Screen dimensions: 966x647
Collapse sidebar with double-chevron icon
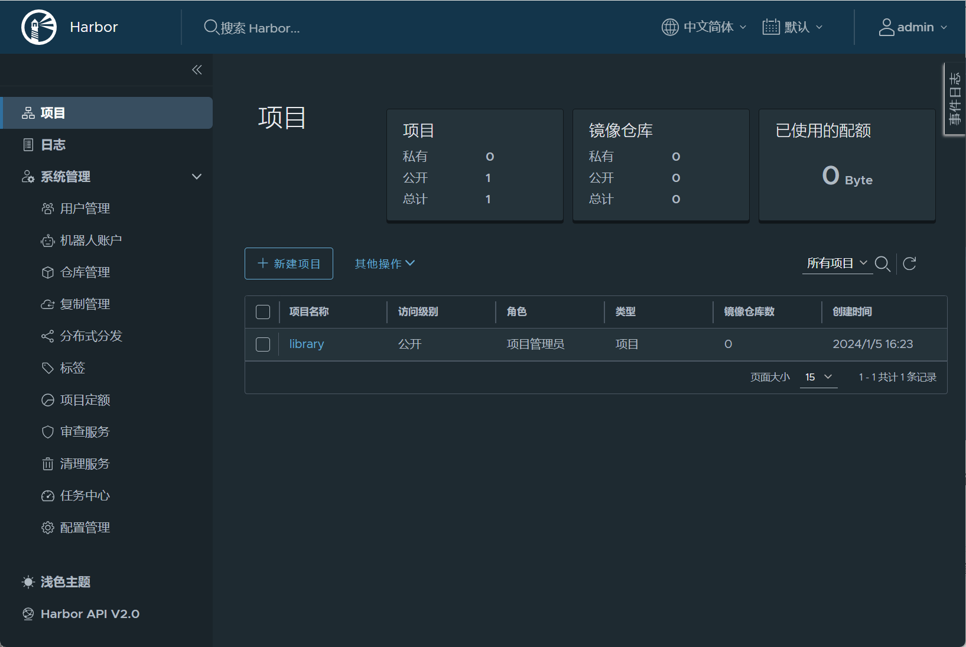click(197, 70)
